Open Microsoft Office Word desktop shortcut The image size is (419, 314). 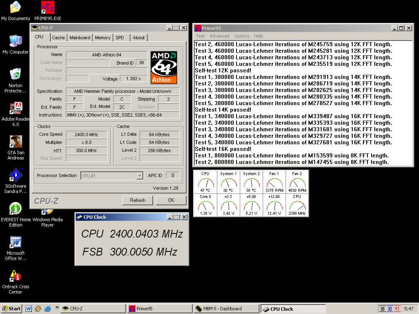tap(16, 242)
